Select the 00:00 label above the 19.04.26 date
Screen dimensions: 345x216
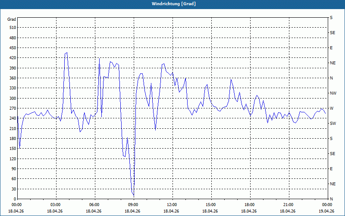(x=328, y=205)
